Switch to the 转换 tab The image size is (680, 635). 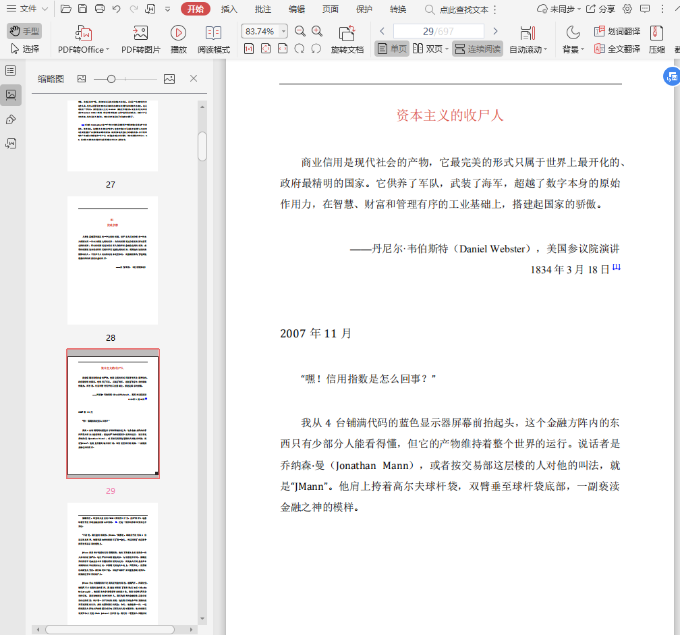[x=398, y=9]
